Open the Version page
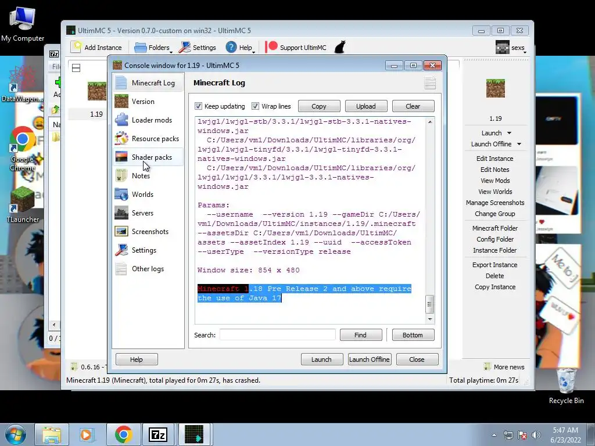The height and width of the screenshot is (446, 595). coord(148,101)
